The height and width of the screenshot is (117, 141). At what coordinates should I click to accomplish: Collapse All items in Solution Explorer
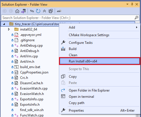click(44, 11)
